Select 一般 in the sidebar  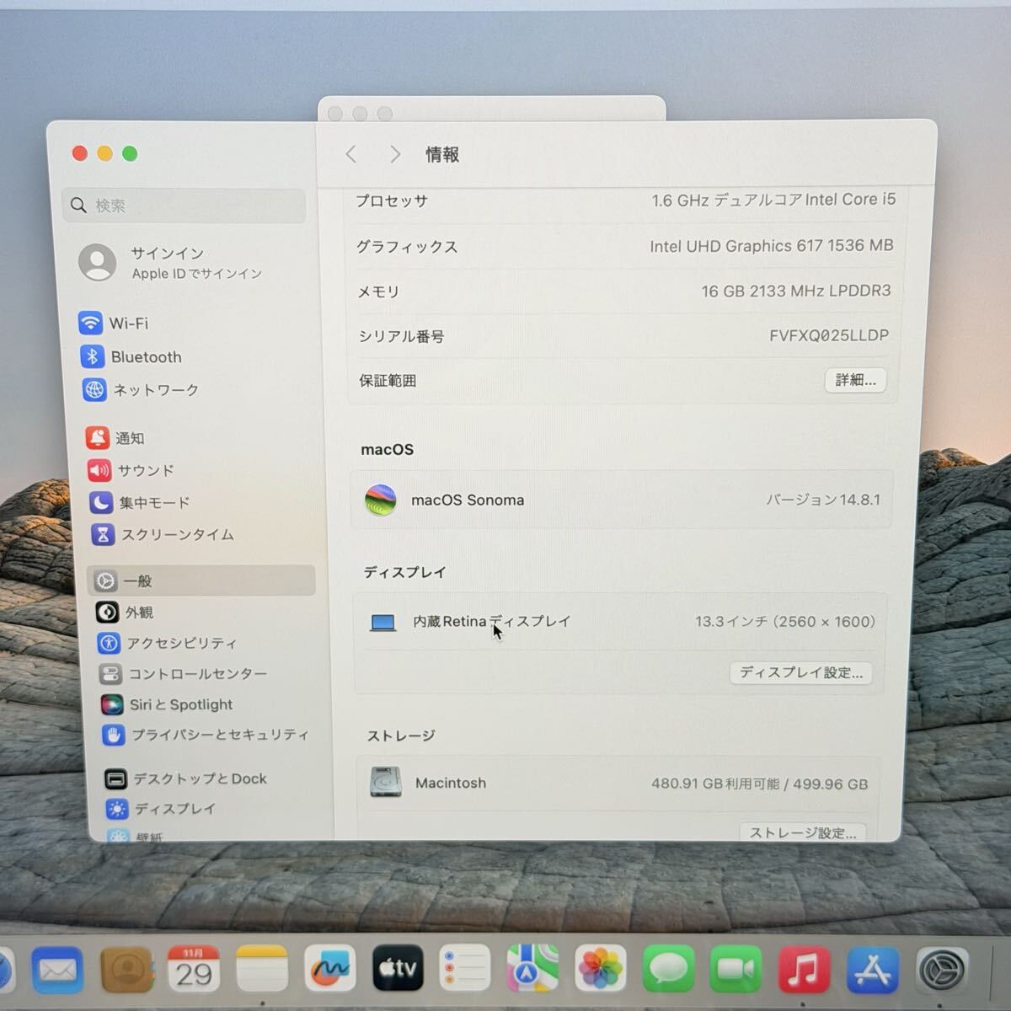201,580
